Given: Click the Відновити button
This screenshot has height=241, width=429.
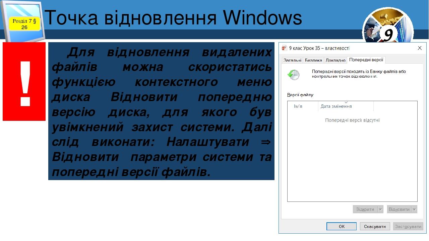Looking at the screenshot, I should point(399,209).
